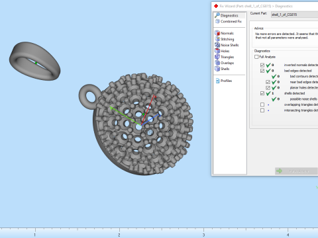Open the Noise Shells page
318x238 pixels.
(227, 45)
